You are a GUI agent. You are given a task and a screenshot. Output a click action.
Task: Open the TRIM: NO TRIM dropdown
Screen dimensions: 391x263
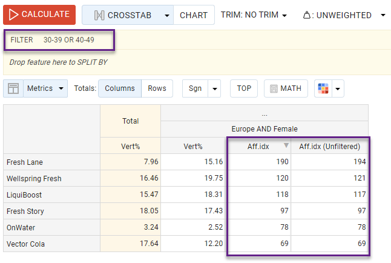254,15
